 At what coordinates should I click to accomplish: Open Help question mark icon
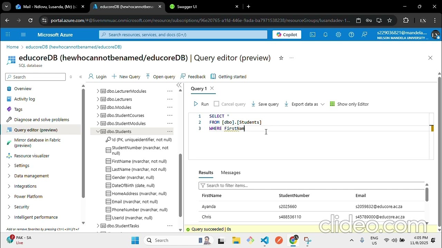[351, 34]
